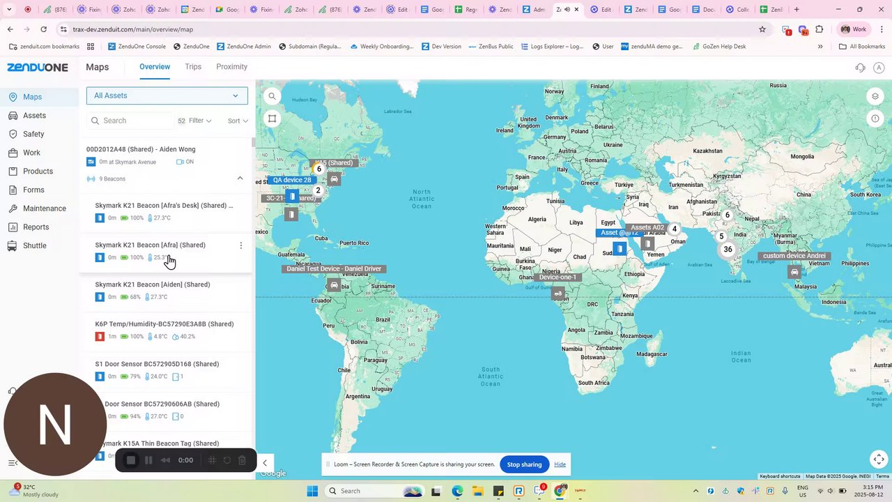Open the headset support icon in header
892x502 pixels.
coord(860,68)
